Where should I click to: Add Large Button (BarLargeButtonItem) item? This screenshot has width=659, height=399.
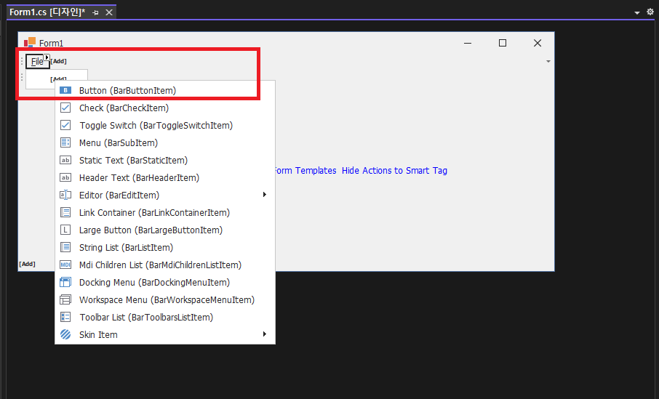pos(165,230)
